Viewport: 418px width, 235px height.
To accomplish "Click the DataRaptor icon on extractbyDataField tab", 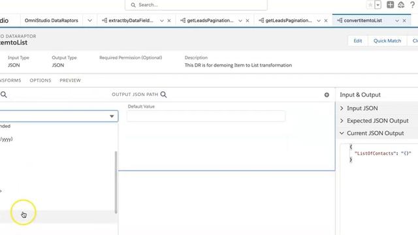I will click(x=104, y=20).
